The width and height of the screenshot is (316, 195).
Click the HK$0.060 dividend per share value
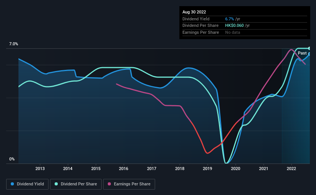coord(234,26)
